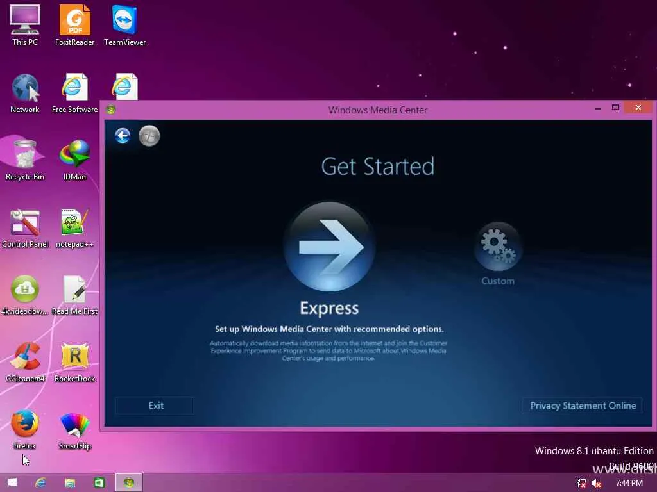This screenshot has height=492, width=657.
Task: Open the Windows Start button
Action: pos(13,482)
